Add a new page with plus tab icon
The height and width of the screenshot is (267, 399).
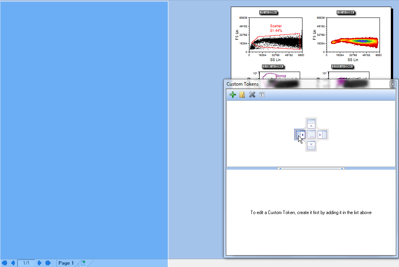[83, 263]
